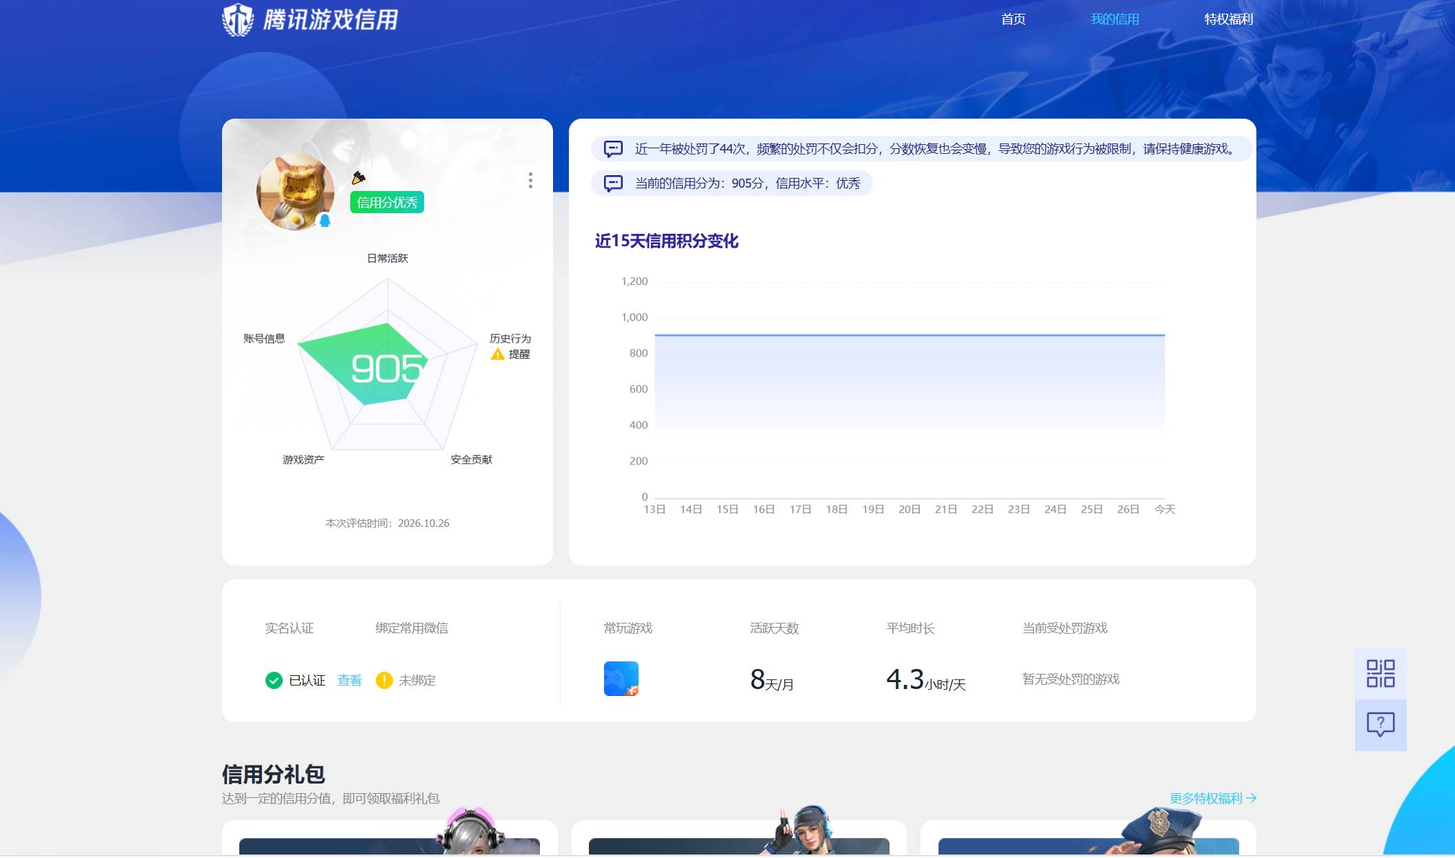Click the 20日 x-axis label on chart

pos(910,510)
